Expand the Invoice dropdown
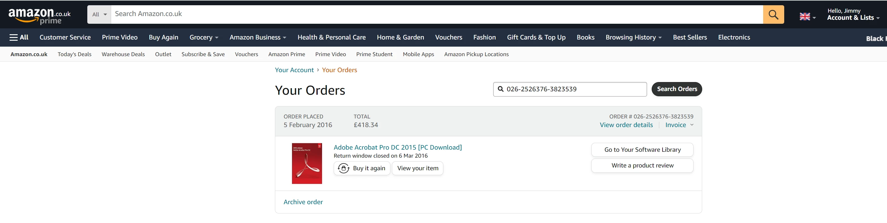887x223 pixels. tap(679, 125)
